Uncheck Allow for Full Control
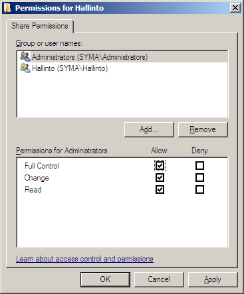The image size is (244, 294). (x=160, y=165)
